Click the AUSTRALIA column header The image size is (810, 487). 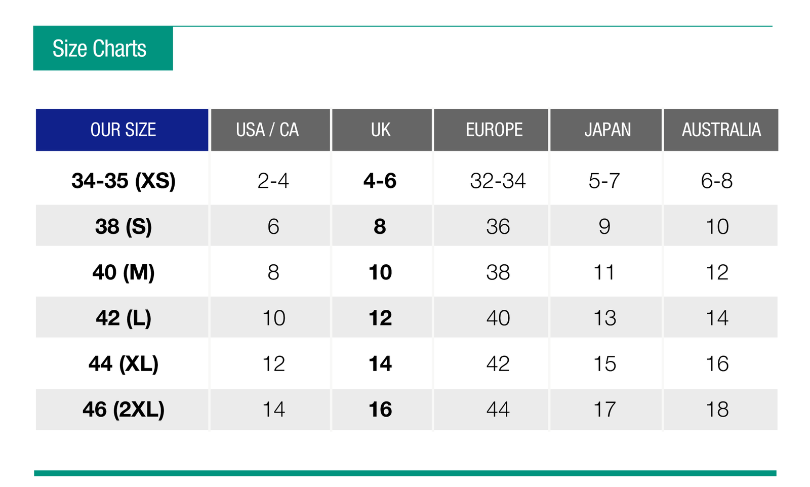[721, 130]
